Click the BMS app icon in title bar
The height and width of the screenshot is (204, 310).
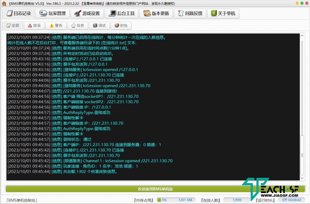click(x=4, y=4)
